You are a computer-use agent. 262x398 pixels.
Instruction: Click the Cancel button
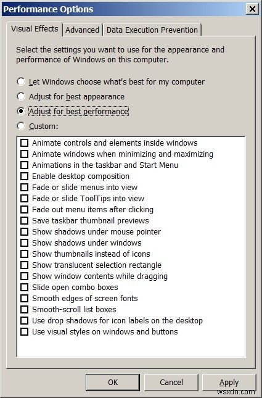pos(171,382)
